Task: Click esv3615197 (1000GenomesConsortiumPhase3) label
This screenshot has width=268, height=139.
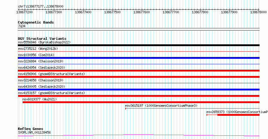Action: [161, 106]
